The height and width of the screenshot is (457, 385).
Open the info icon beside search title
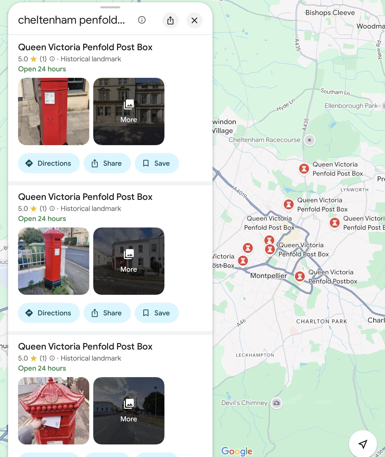142,20
